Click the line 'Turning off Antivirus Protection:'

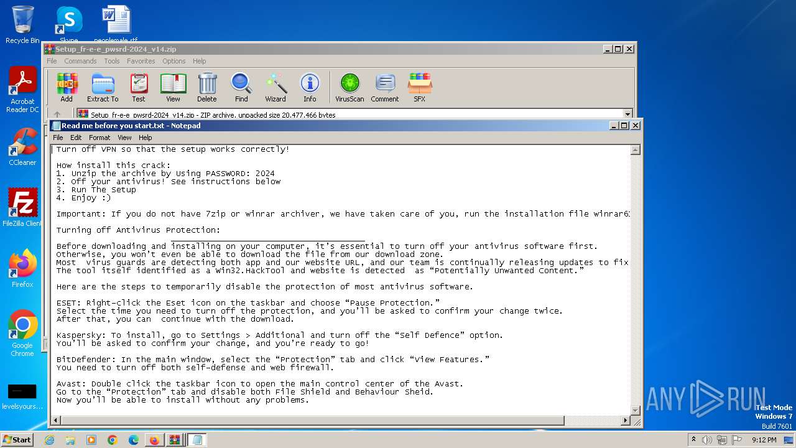pyautogui.click(x=138, y=230)
